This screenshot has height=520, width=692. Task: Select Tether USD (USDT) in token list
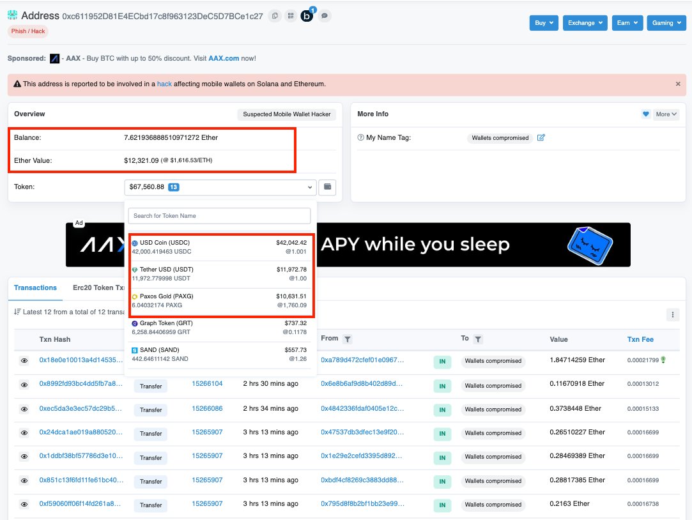coord(219,274)
